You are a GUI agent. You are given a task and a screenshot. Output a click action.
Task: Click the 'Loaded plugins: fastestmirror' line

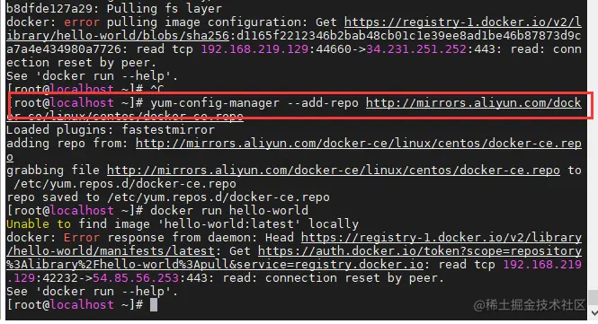[x=111, y=130]
